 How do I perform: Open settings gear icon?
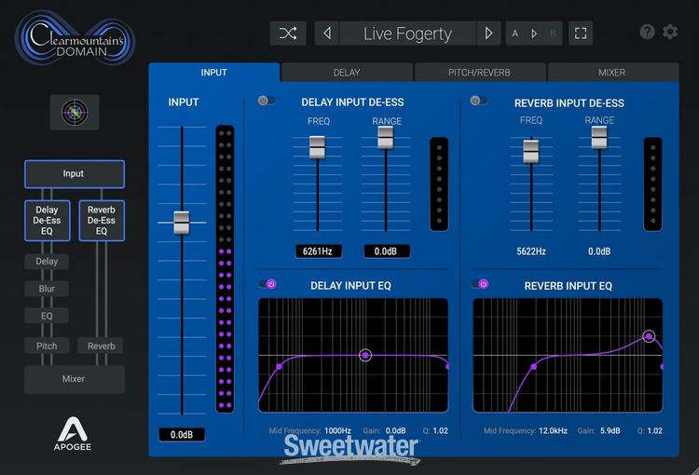tap(670, 32)
